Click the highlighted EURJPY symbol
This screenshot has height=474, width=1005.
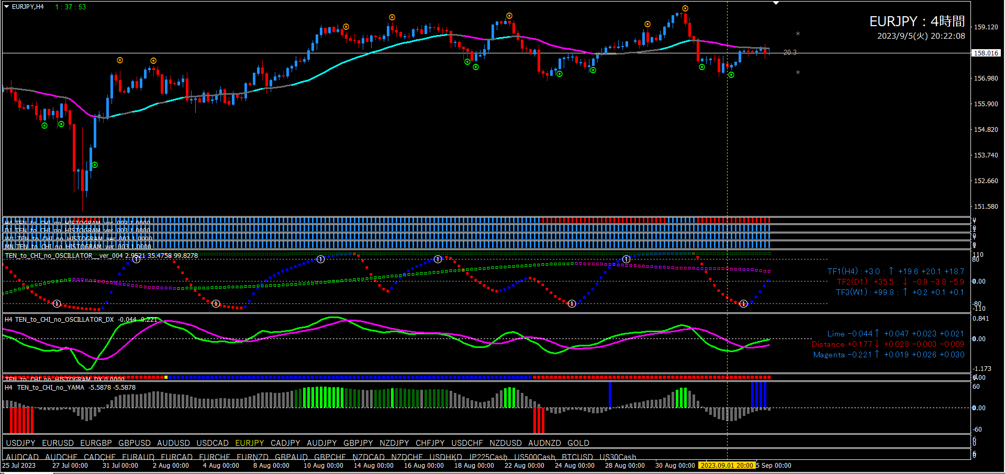pos(250,443)
